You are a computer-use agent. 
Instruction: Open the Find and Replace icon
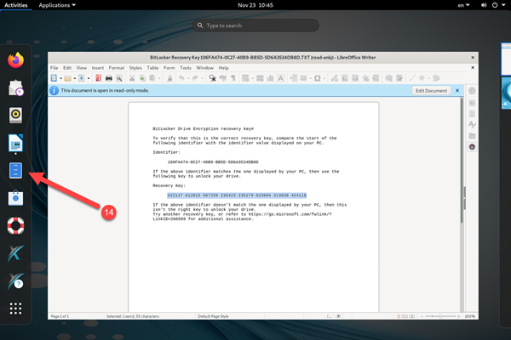point(212,78)
